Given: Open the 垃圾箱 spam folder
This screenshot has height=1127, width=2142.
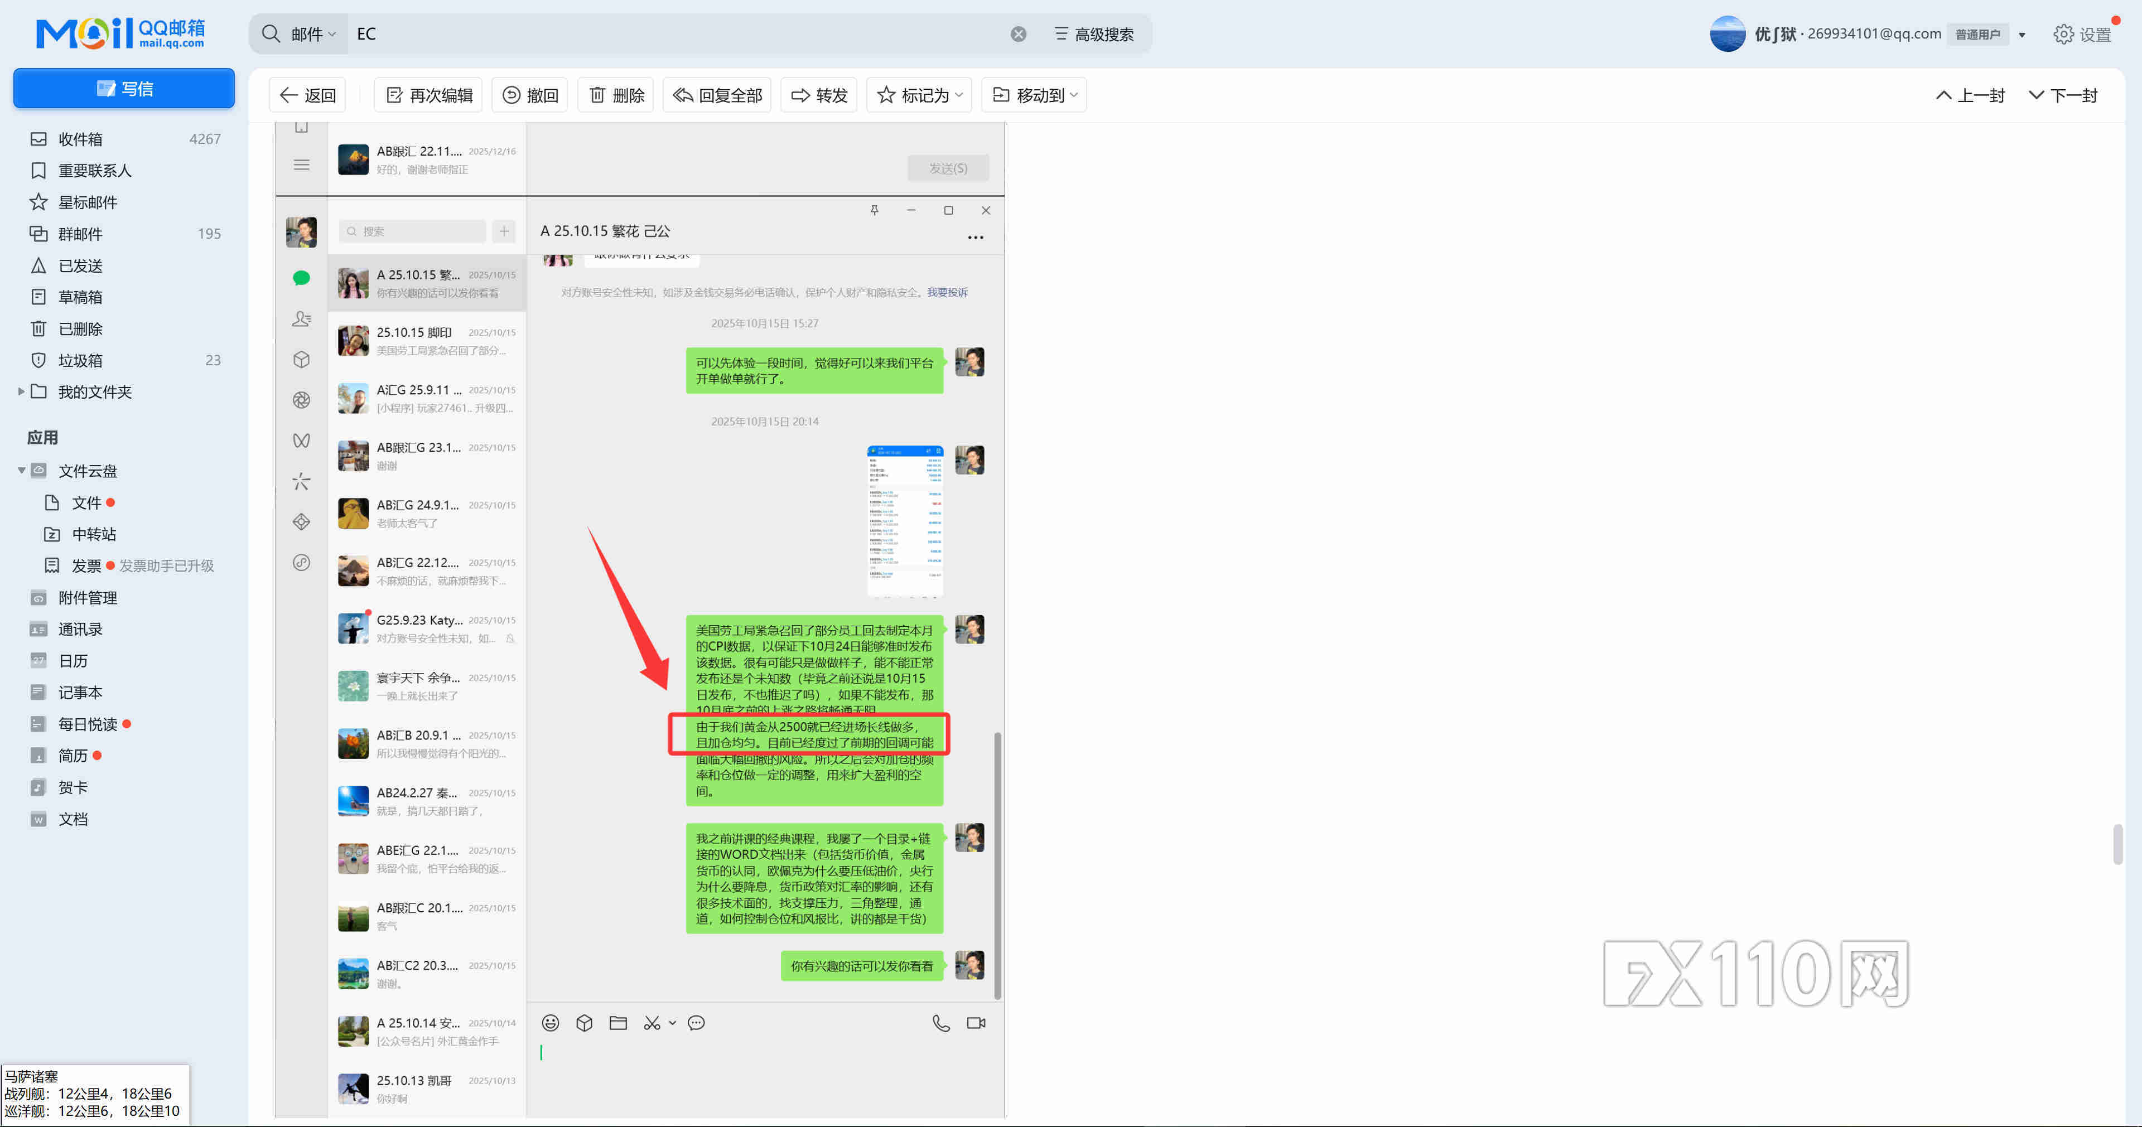Looking at the screenshot, I should (x=125, y=361).
